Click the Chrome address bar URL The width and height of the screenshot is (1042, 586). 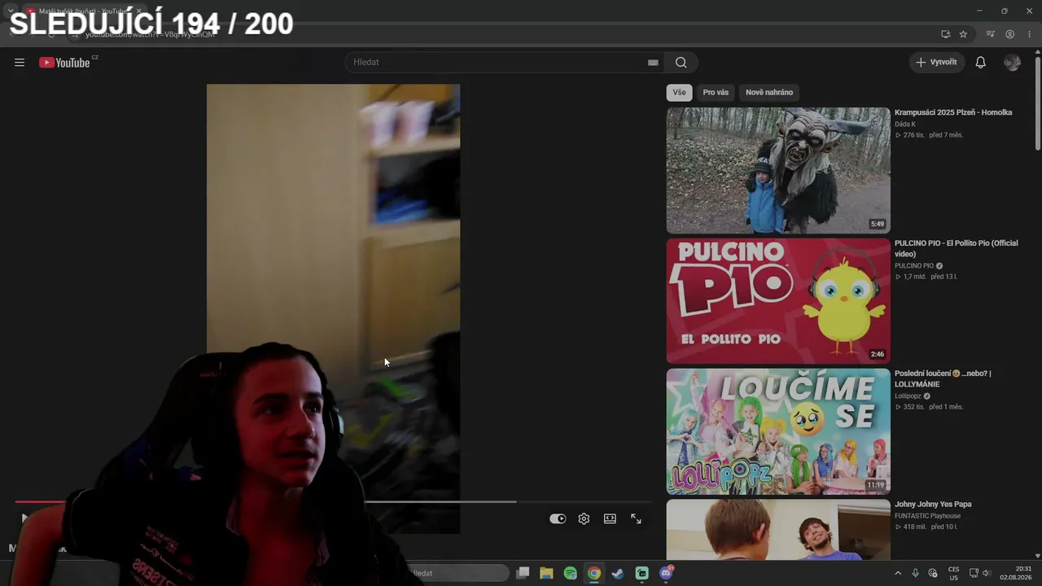(151, 34)
